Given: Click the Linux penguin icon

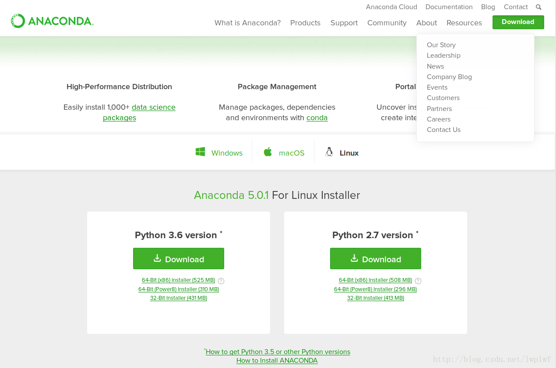Looking at the screenshot, I should (329, 152).
